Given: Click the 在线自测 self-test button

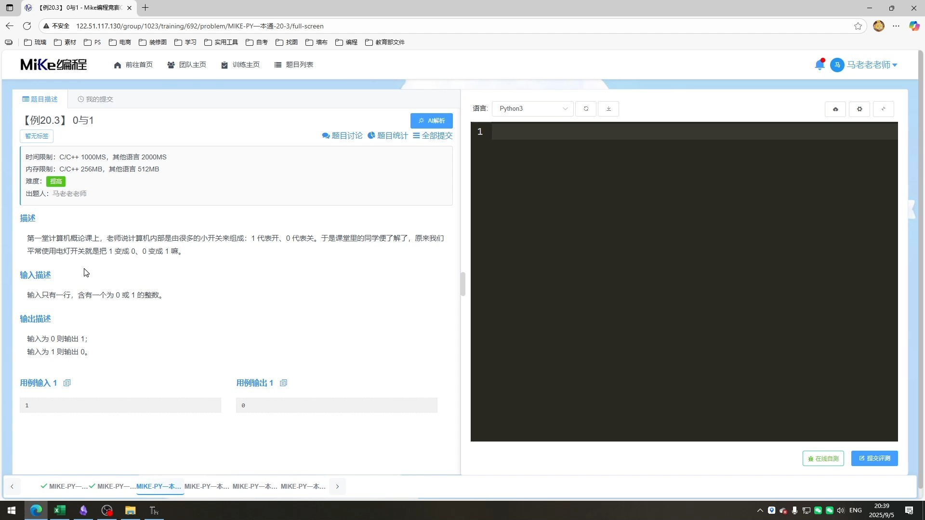Looking at the screenshot, I should click(x=823, y=459).
